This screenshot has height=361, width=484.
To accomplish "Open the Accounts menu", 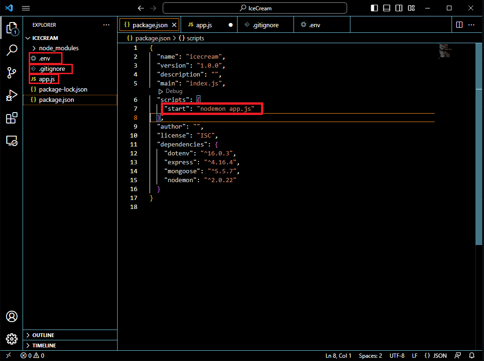I will pos(12,316).
